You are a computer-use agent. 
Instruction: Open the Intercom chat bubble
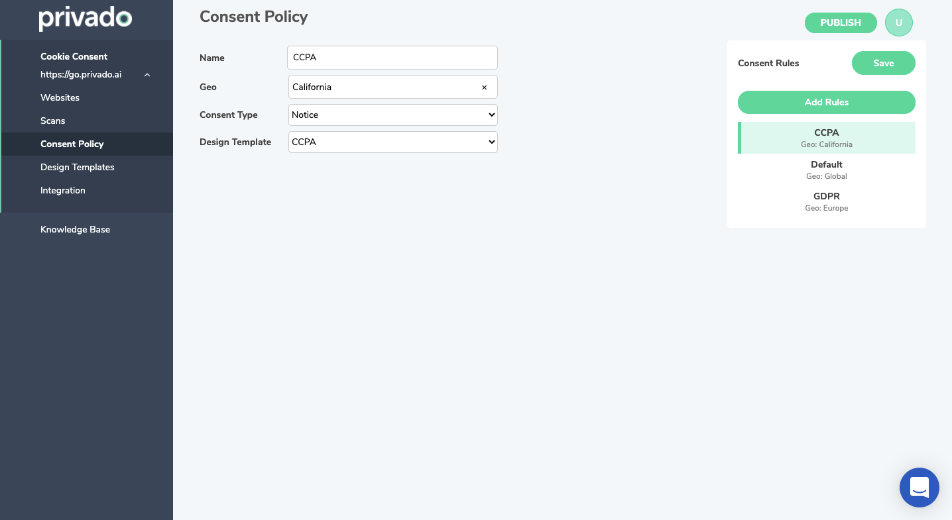pyautogui.click(x=920, y=488)
